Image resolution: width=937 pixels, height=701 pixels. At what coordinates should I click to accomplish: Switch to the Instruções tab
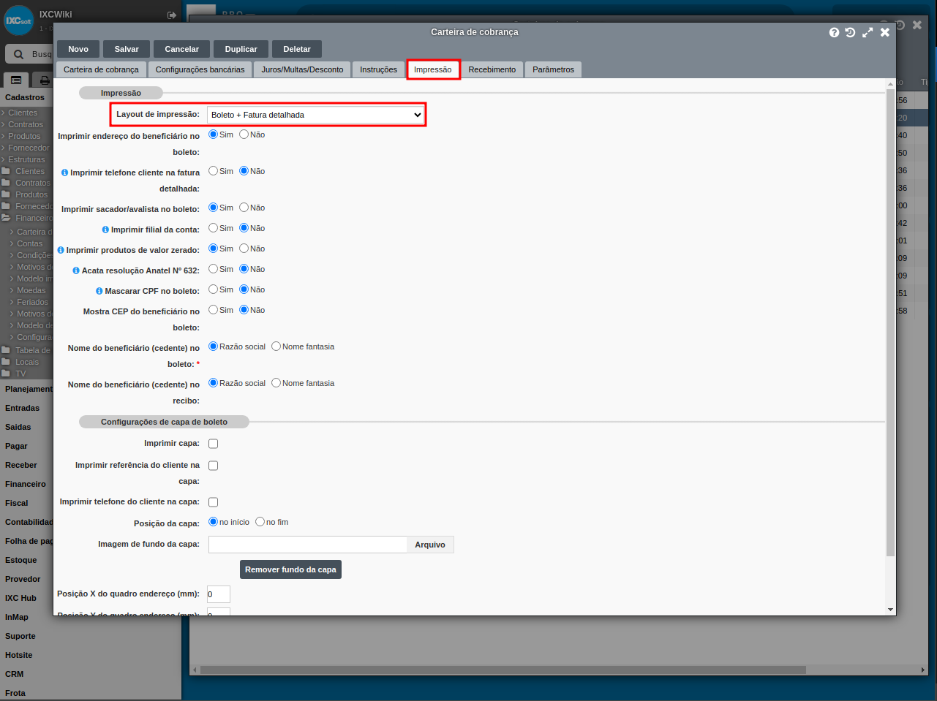(378, 69)
